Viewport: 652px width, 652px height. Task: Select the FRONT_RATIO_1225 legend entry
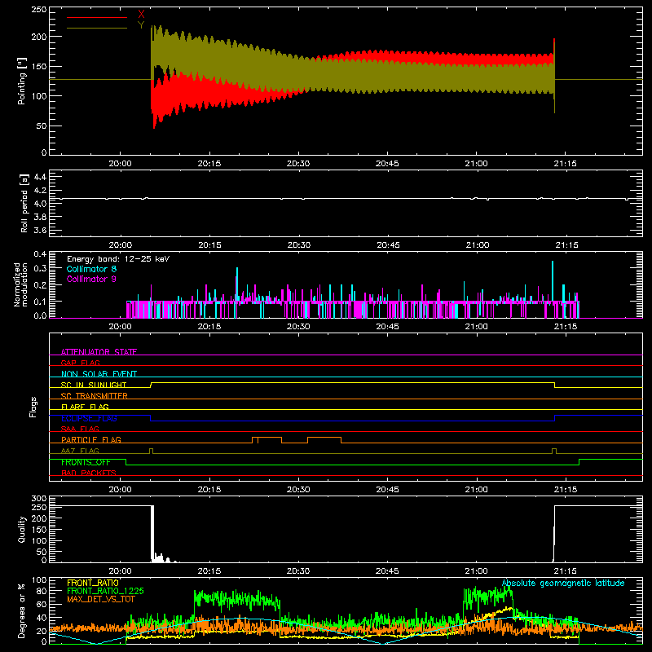[105, 591]
